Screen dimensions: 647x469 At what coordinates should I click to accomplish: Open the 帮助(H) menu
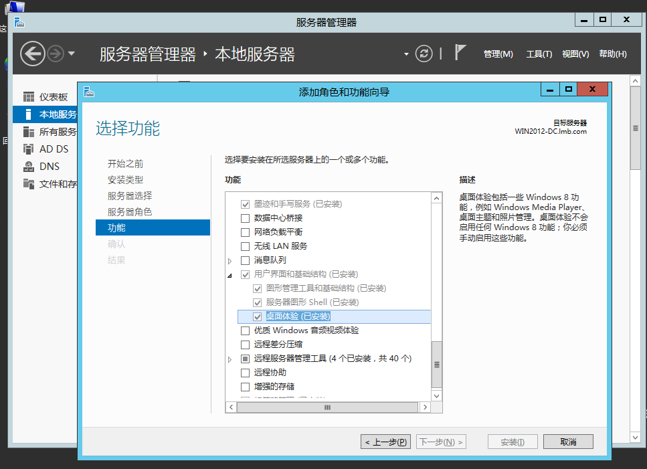click(613, 54)
